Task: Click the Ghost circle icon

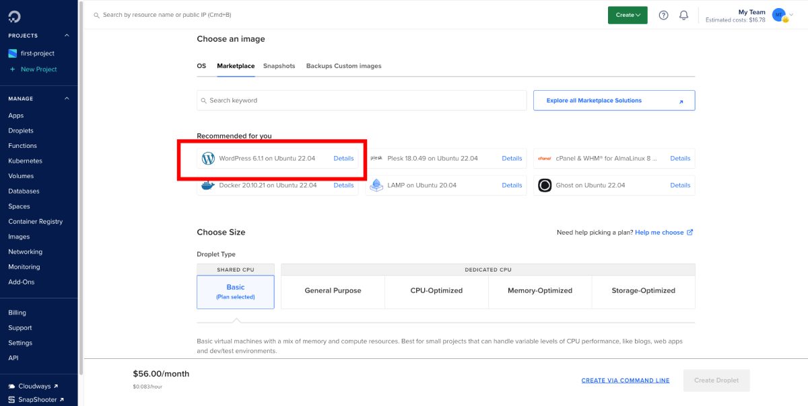Action: pyautogui.click(x=545, y=185)
